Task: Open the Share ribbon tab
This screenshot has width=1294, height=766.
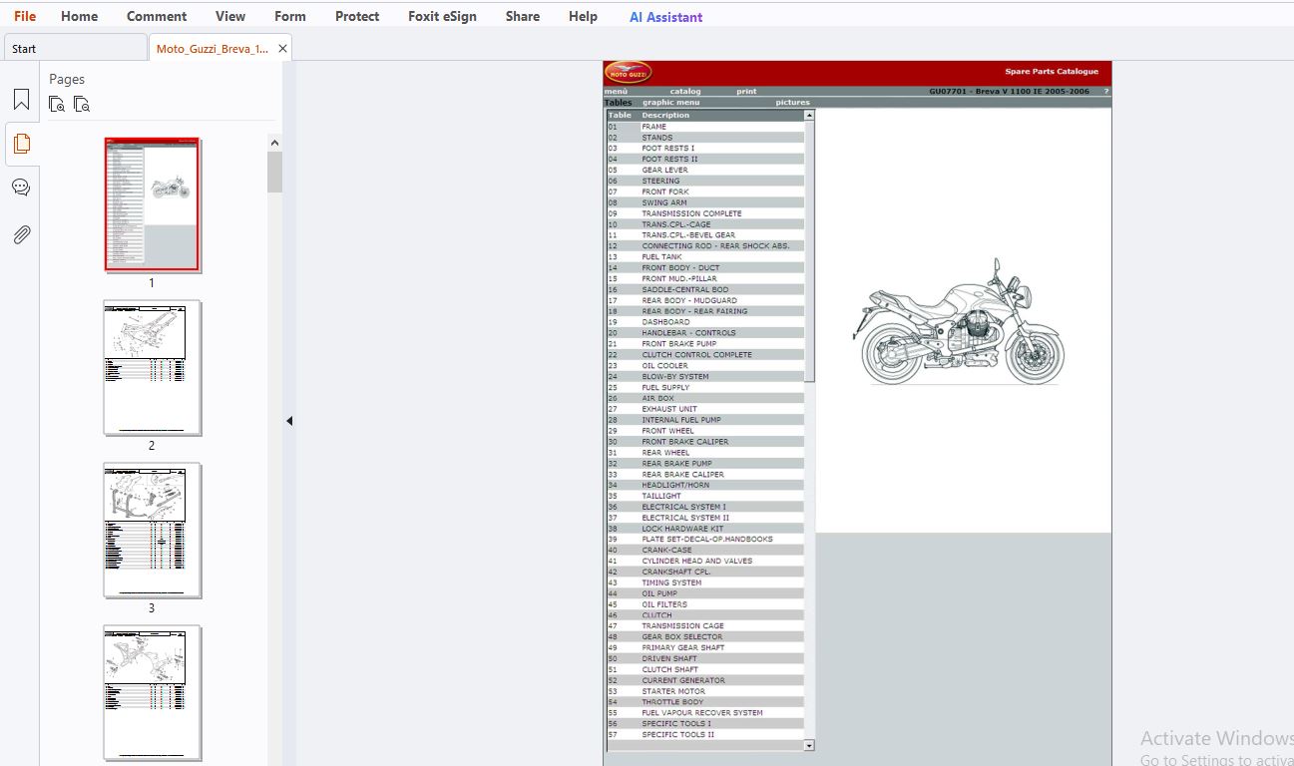Action: coord(523,16)
